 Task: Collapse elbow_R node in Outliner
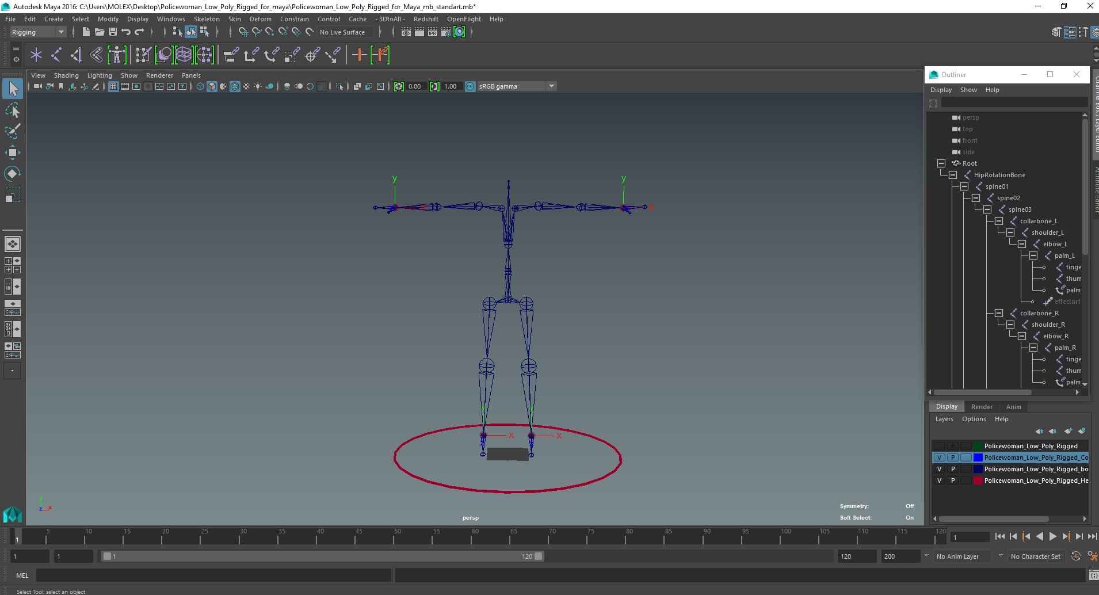tap(1022, 336)
